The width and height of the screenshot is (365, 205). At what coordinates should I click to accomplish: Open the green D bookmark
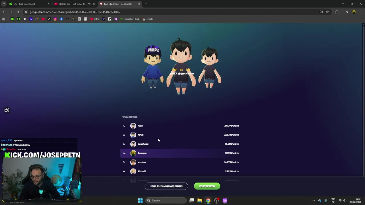coord(19,19)
